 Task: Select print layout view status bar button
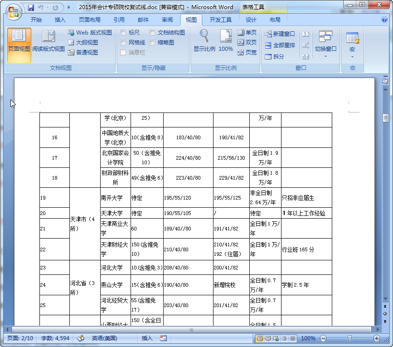[260, 338]
